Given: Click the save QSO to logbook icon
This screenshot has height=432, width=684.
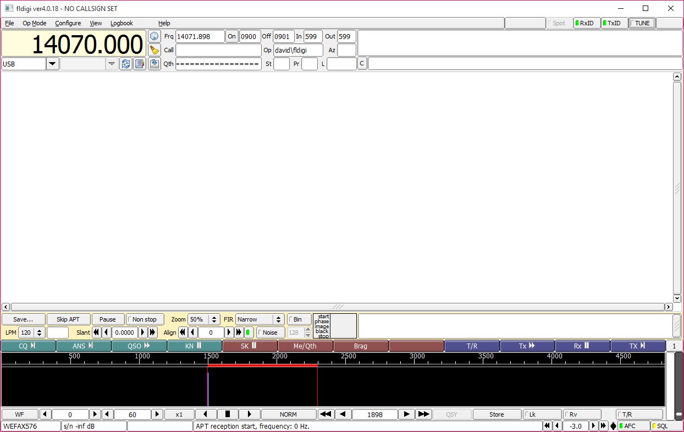Looking at the screenshot, I should (155, 64).
